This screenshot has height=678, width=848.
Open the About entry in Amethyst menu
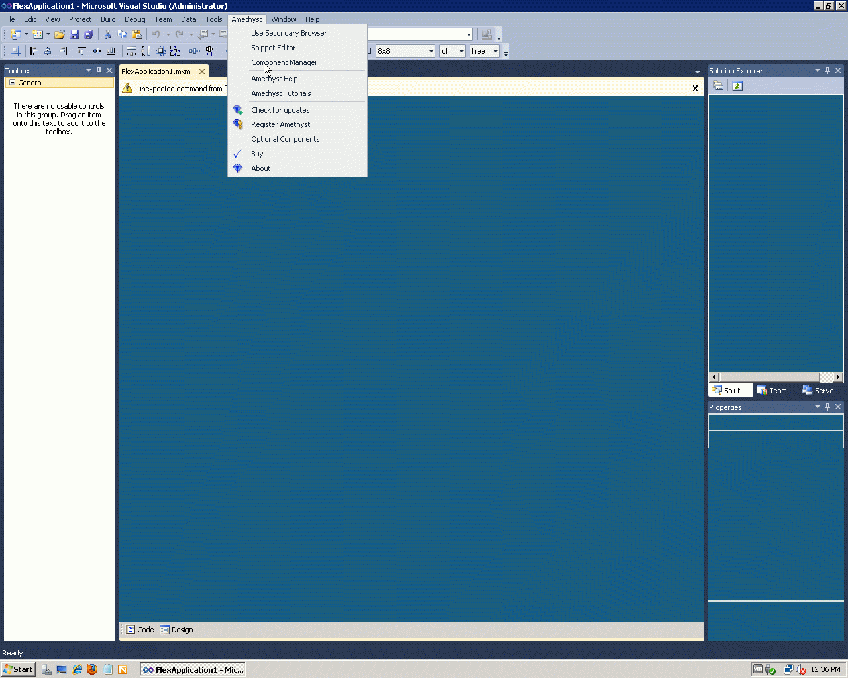pyautogui.click(x=297, y=168)
